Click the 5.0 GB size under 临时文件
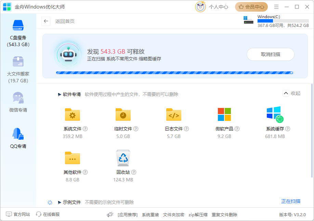314x221 pixels. click(x=123, y=136)
